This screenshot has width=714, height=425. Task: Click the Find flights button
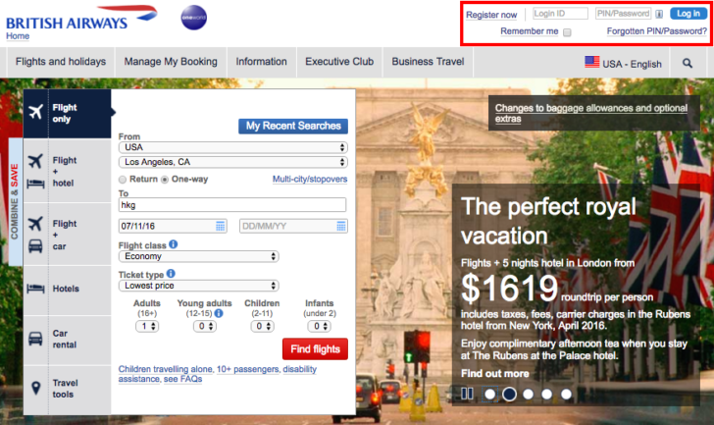[315, 348]
